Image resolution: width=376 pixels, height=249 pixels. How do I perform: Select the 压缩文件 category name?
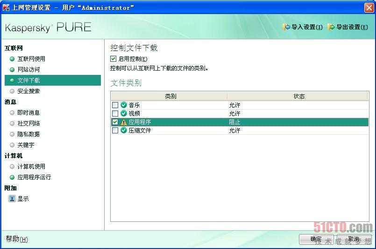point(140,131)
